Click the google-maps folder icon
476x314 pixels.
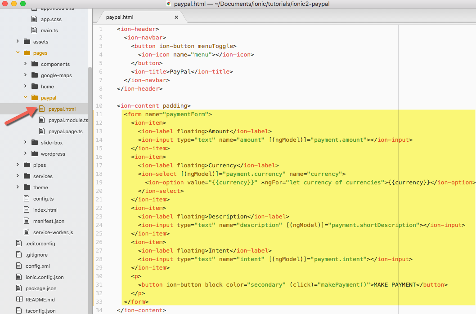pyautogui.click(x=35, y=75)
